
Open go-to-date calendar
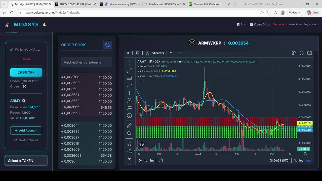(161, 160)
